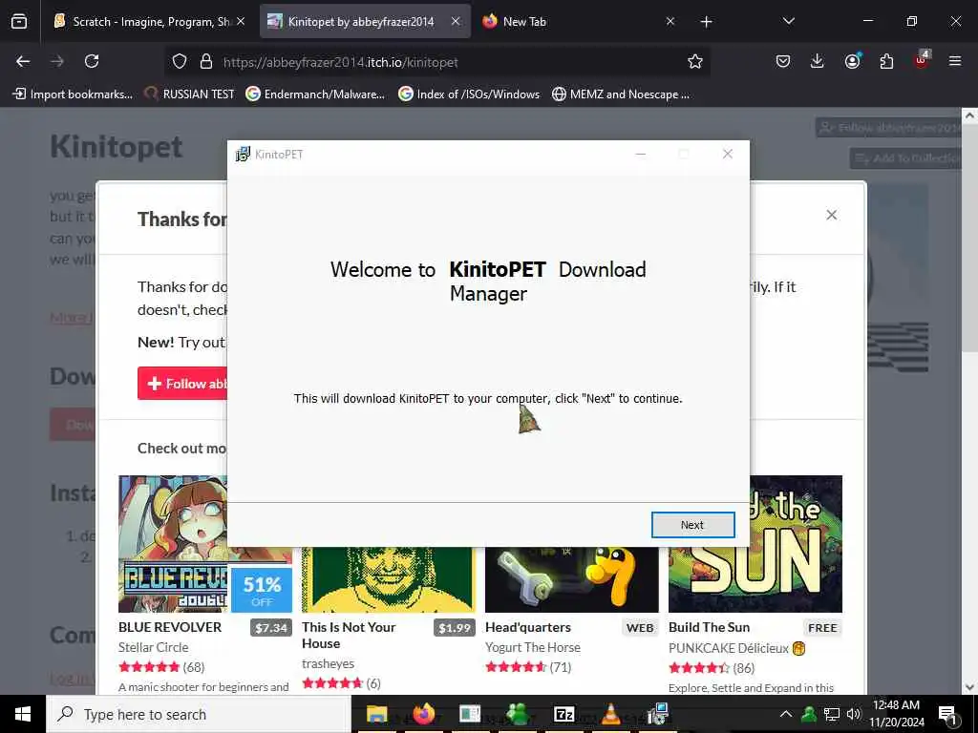978x733 pixels.
Task: Open the Firefox hamburger application menu
Action: (955, 61)
